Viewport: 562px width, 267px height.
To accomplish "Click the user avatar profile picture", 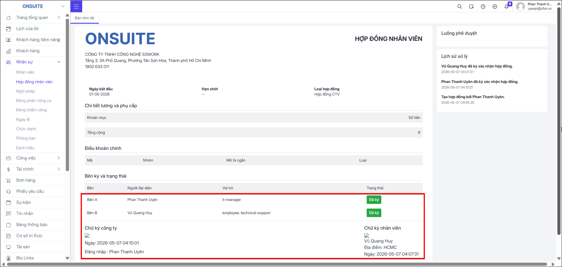I will tap(520, 6).
